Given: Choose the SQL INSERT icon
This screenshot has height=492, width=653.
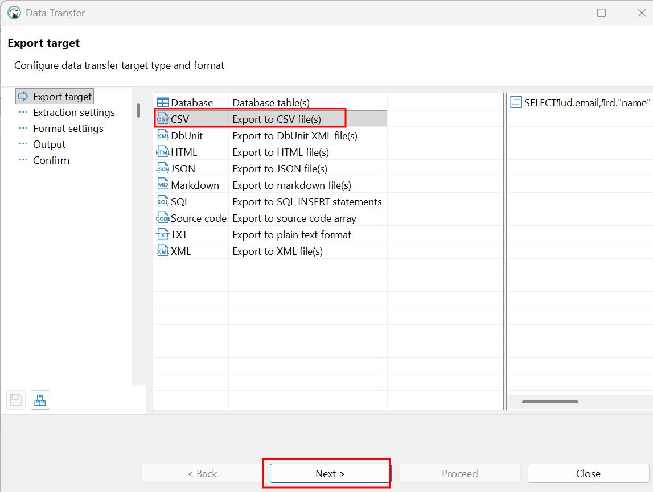Looking at the screenshot, I should click(x=162, y=202).
